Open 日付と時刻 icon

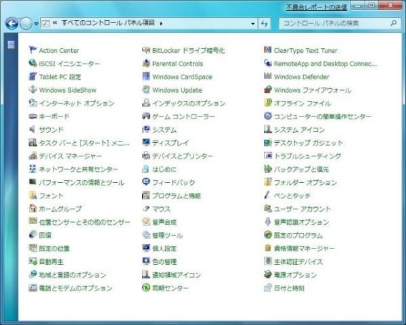tap(268, 288)
